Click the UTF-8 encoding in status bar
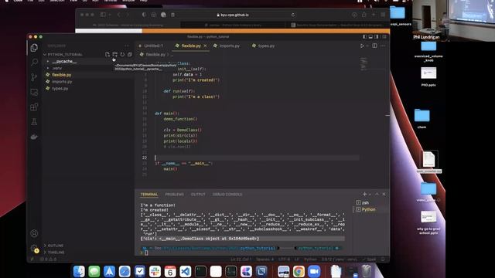495x278 pixels. pyautogui.click(x=284, y=259)
